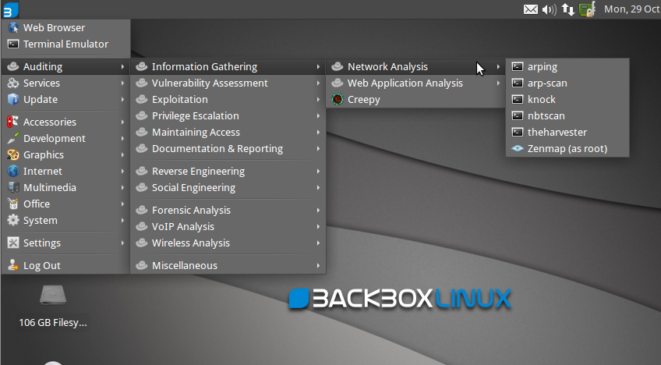Click the volume speaker icon
Image resolution: width=661 pixels, height=365 pixels.
(549, 9)
